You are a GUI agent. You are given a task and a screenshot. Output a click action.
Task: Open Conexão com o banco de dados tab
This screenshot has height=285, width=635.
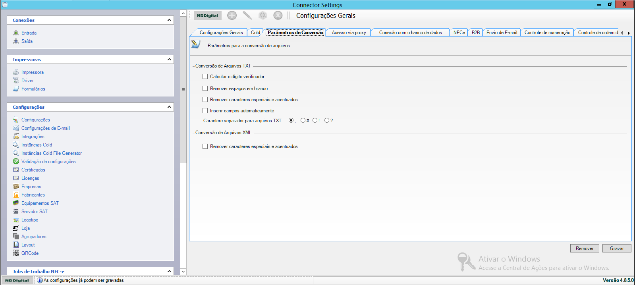[410, 33]
